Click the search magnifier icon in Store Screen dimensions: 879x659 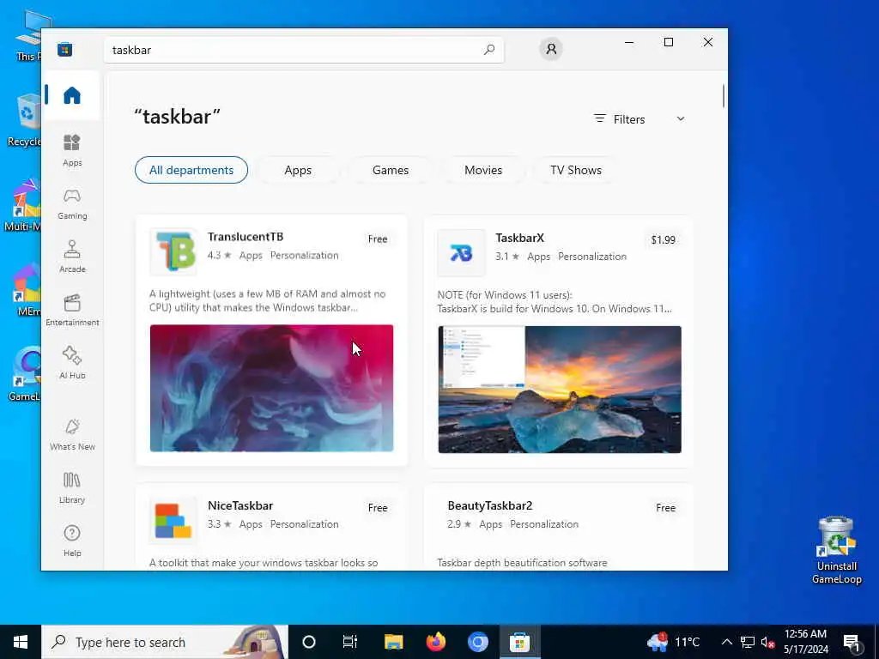click(x=488, y=49)
